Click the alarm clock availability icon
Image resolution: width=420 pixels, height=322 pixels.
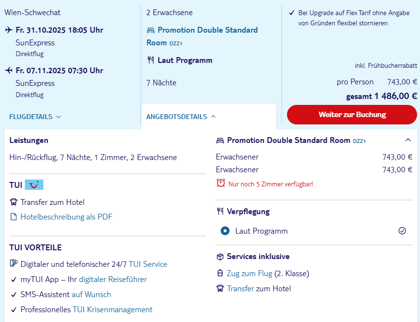tap(221, 183)
